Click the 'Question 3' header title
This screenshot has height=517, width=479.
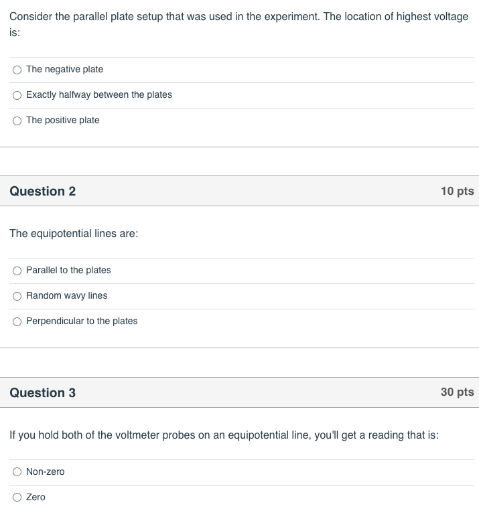pos(43,392)
